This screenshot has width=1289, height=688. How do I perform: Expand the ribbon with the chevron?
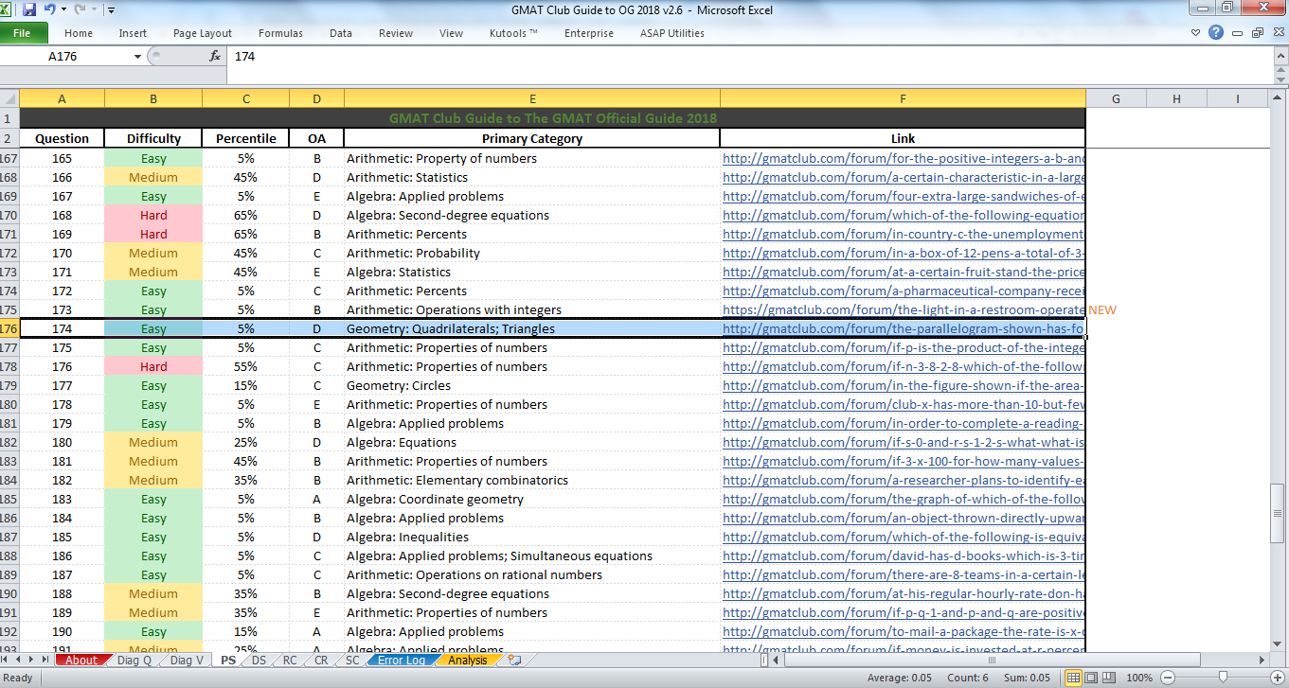[1197, 33]
